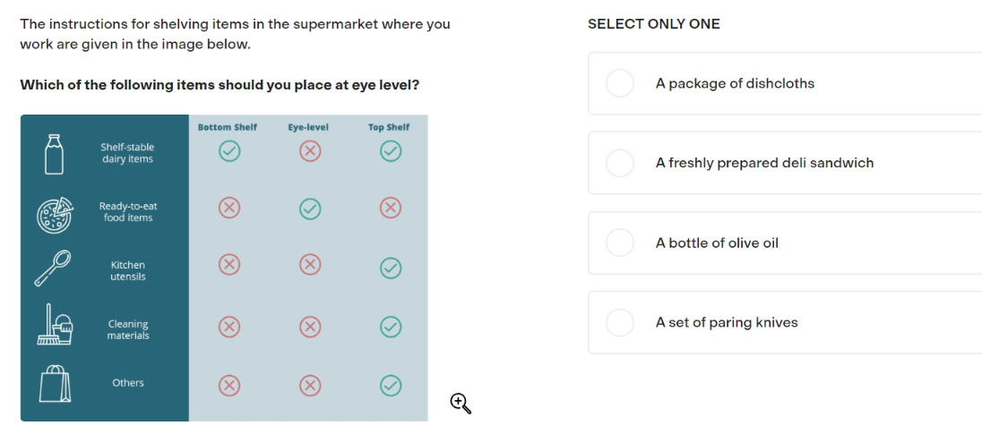Image resolution: width=982 pixels, height=434 pixels.
Task: Click the milk bottle dairy icon
Action: pyautogui.click(x=54, y=154)
